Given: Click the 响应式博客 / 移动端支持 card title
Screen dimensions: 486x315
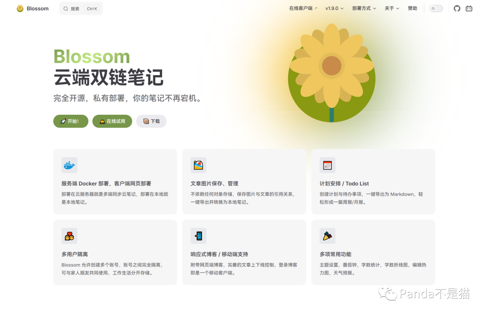Looking at the screenshot, I should click(219, 254).
